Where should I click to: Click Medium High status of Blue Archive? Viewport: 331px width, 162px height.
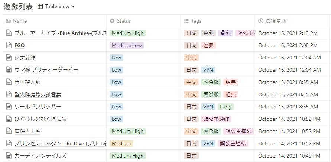click(x=127, y=33)
